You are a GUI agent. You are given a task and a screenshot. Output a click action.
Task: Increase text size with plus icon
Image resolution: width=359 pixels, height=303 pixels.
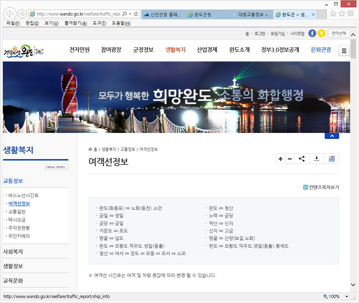[x=281, y=159]
